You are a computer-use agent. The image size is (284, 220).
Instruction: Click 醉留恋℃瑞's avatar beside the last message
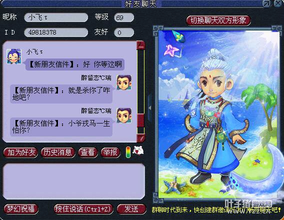point(124,115)
